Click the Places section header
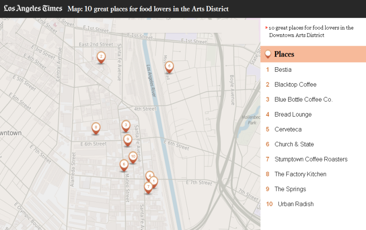Image resolution: width=366 pixels, height=230 pixels. pos(313,54)
